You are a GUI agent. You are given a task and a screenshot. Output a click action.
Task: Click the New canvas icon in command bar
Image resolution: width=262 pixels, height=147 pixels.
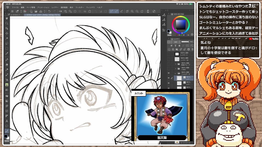[31, 11]
